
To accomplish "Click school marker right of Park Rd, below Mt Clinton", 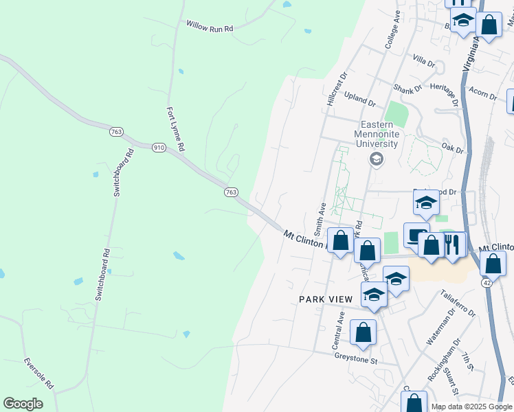I will point(396,281).
